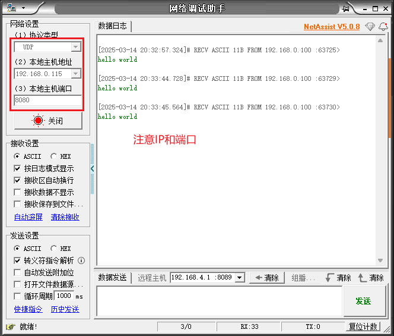
Task: Click the send data text area
Action: tap(220, 301)
